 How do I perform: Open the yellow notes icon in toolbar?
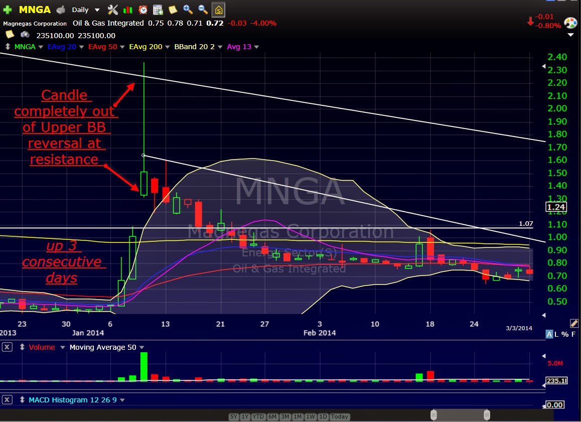pos(173,10)
